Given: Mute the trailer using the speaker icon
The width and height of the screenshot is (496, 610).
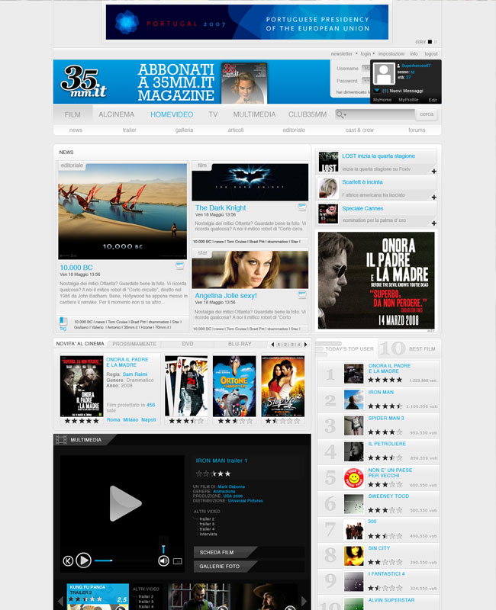Looking at the screenshot, I should point(163,560).
